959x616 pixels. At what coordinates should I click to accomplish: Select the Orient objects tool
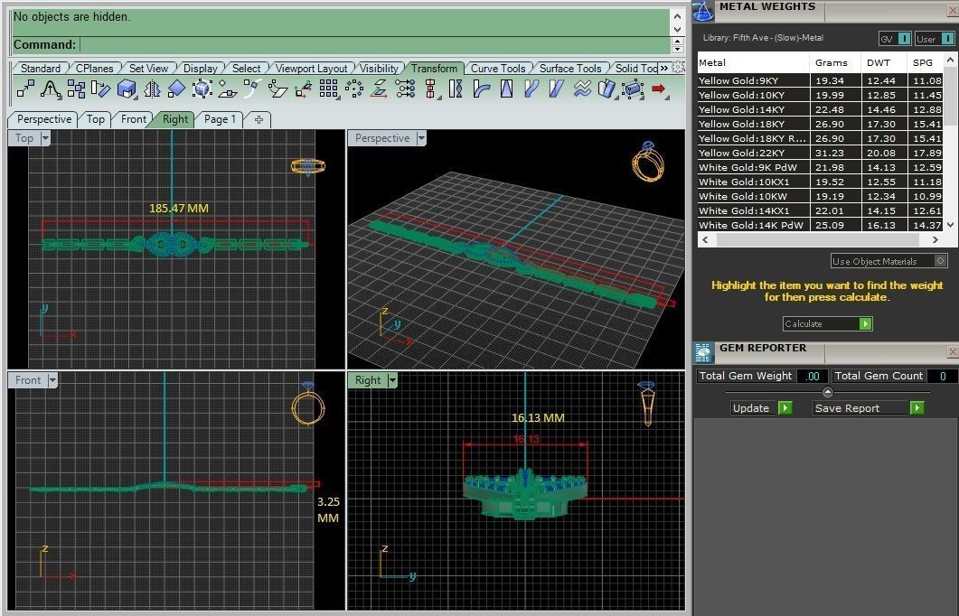pyautogui.click(x=176, y=89)
